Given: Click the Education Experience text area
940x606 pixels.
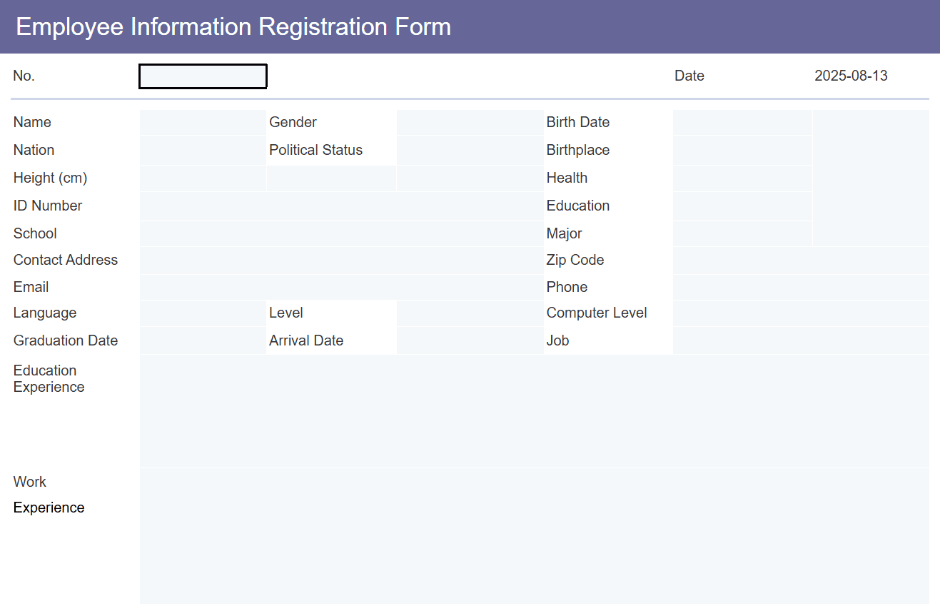Looking at the screenshot, I should click(x=535, y=411).
